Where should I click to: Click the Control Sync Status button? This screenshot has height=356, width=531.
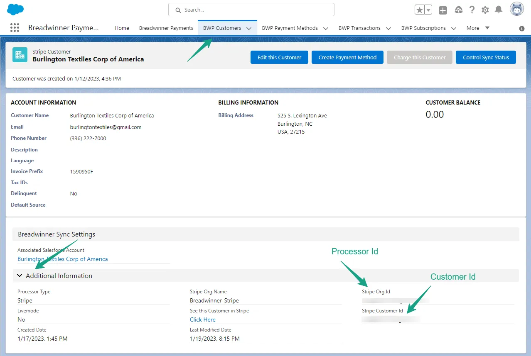(x=486, y=57)
